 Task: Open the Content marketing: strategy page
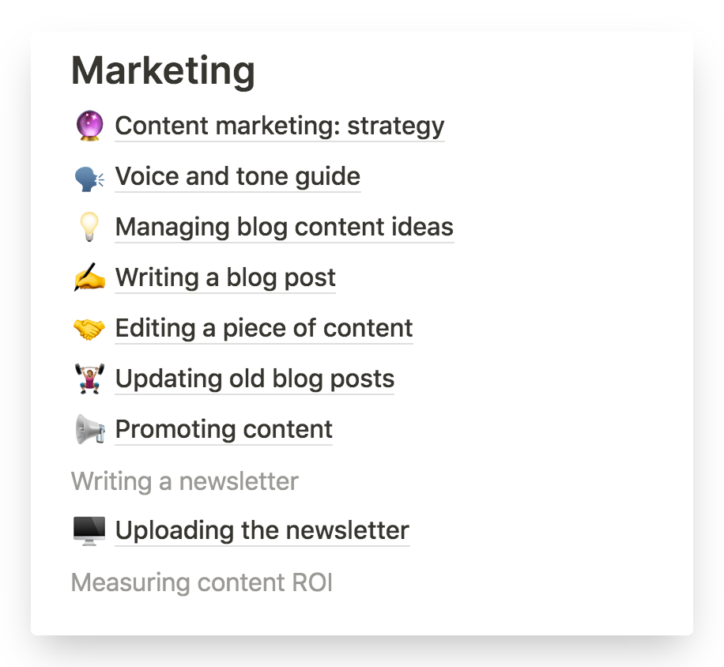[279, 126]
